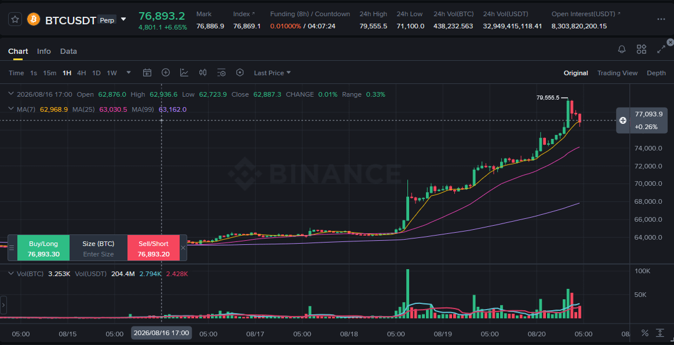Open the display settings list-gear icon
Screen dimensions: 674x345
click(x=221, y=72)
